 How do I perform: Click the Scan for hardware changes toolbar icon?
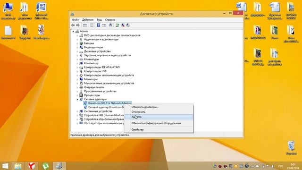tap(111, 25)
